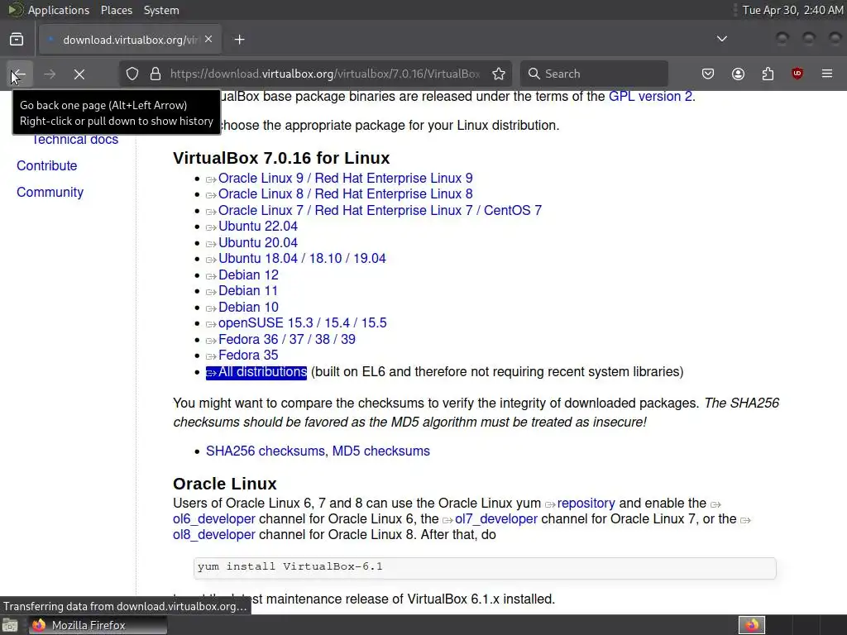847x635 pixels.
Task: Click the workspace switcher Firefox icon
Action: 752,625
